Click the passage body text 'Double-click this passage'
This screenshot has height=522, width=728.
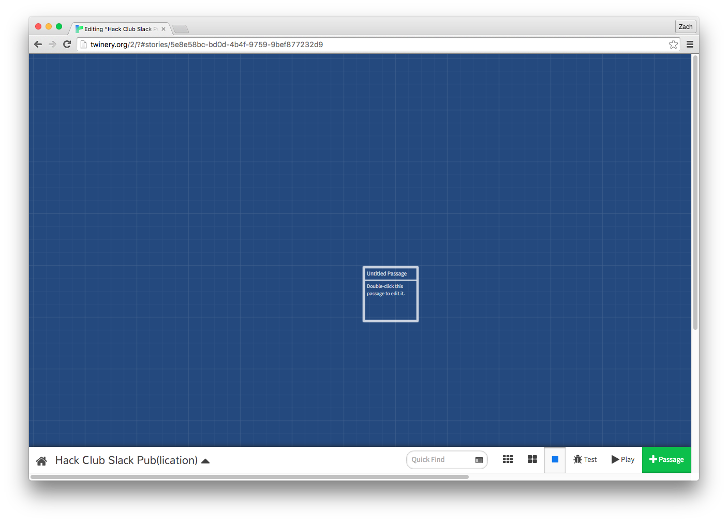(x=386, y=290)
